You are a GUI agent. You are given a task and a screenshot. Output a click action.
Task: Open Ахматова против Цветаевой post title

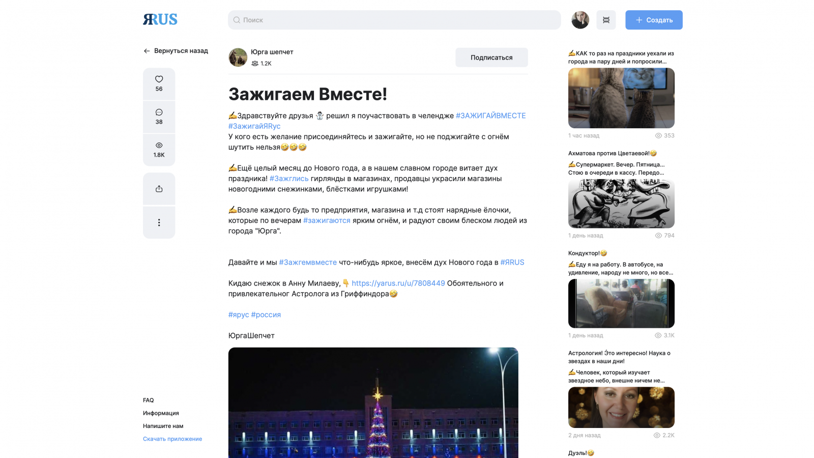point(613,153)
